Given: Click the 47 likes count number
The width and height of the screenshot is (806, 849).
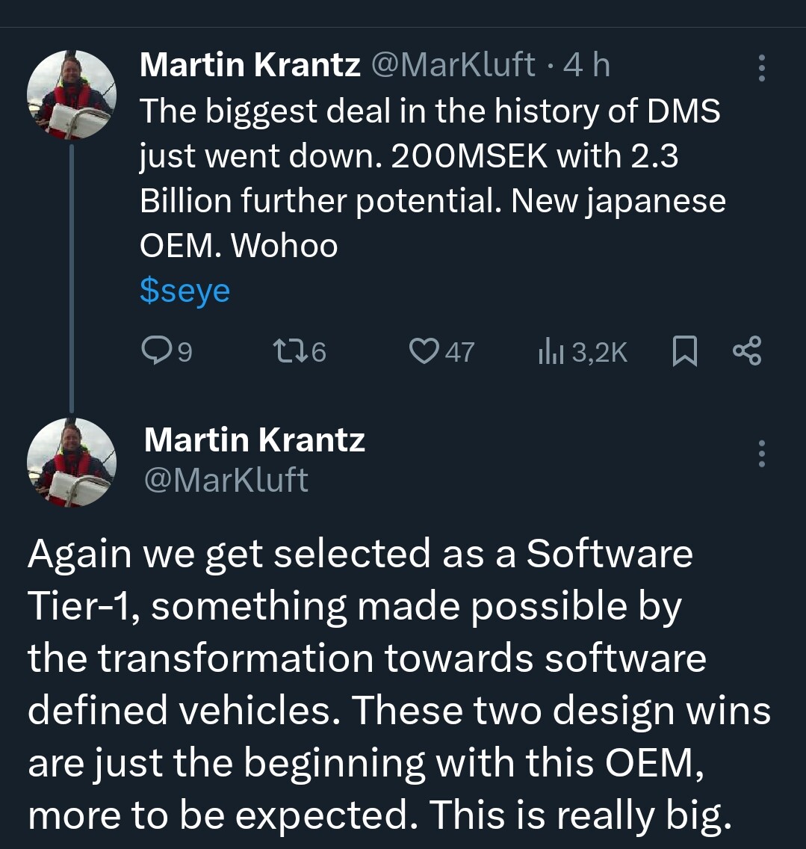Looking at the screenshot, I should tap(459, 351).
